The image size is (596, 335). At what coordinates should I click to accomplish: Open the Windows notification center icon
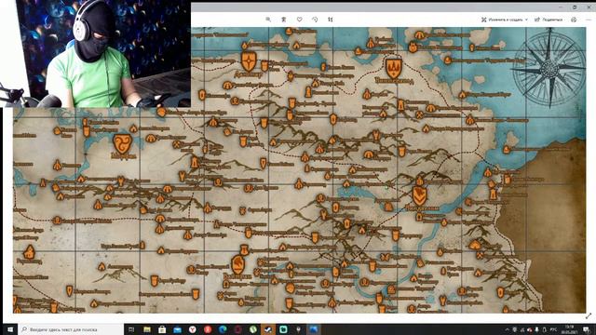[x=587, y=329]
